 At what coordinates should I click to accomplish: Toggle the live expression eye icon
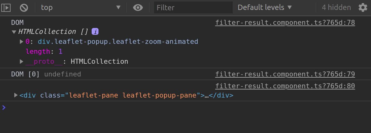(x=138, y=7)
